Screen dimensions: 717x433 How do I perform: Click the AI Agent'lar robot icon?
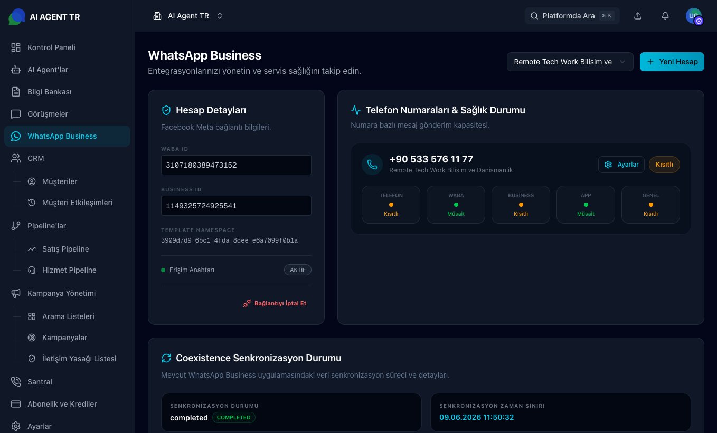pos(16,70)
